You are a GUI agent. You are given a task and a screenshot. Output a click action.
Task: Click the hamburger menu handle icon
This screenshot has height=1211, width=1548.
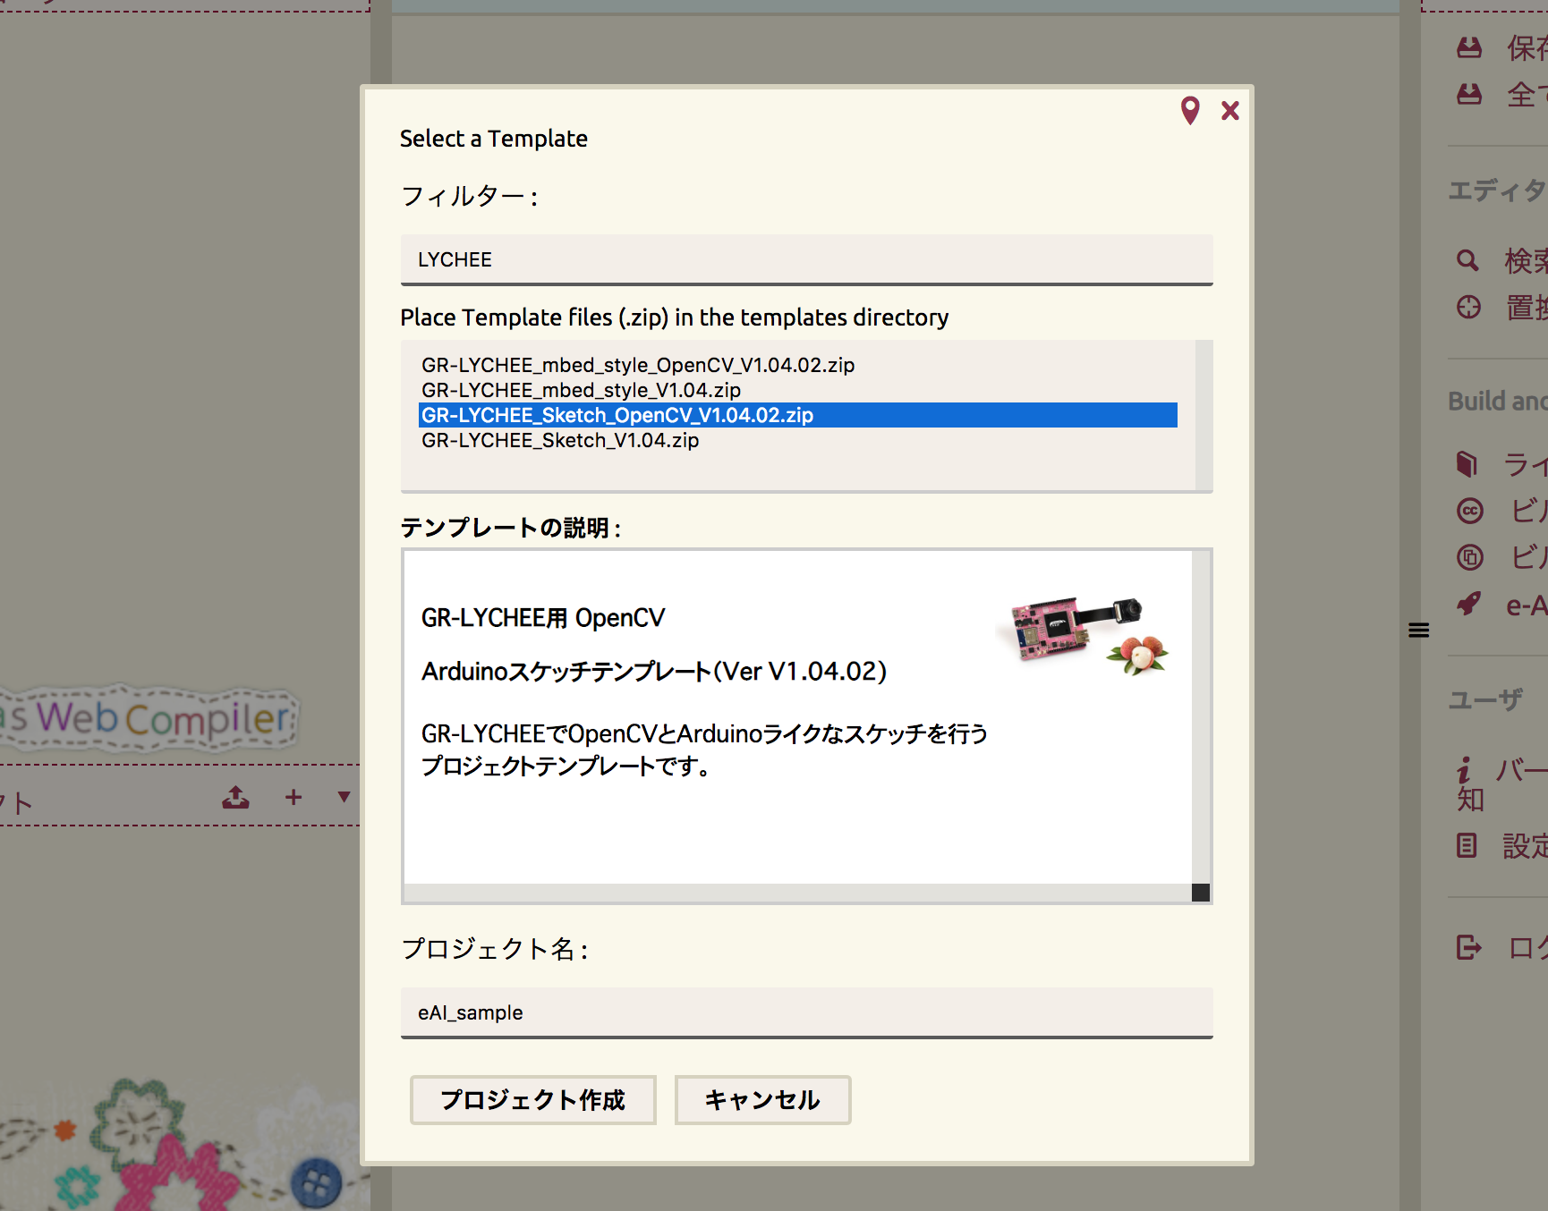click(x=1419, y=631)
